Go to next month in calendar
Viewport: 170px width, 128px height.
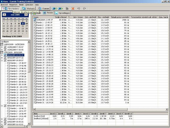coord(26,15)
